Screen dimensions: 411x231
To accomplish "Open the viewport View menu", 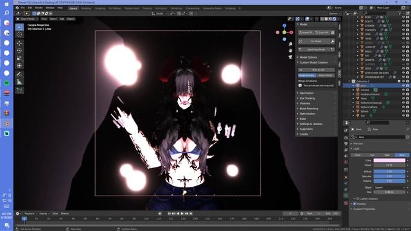I will (44, 19).
